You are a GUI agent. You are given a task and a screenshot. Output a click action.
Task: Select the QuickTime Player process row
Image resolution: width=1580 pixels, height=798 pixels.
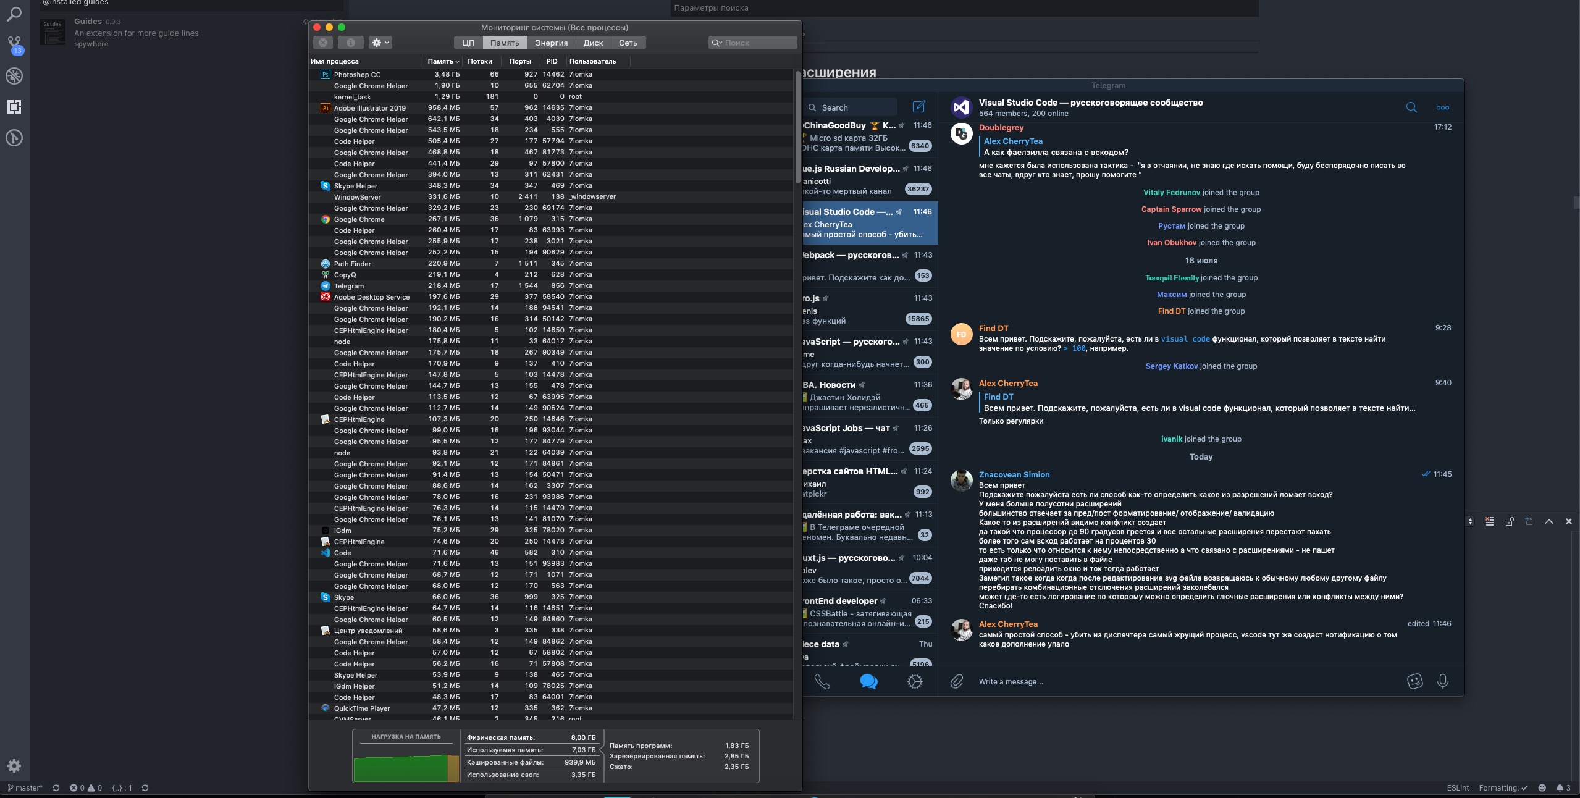click(x=551, y=708)
